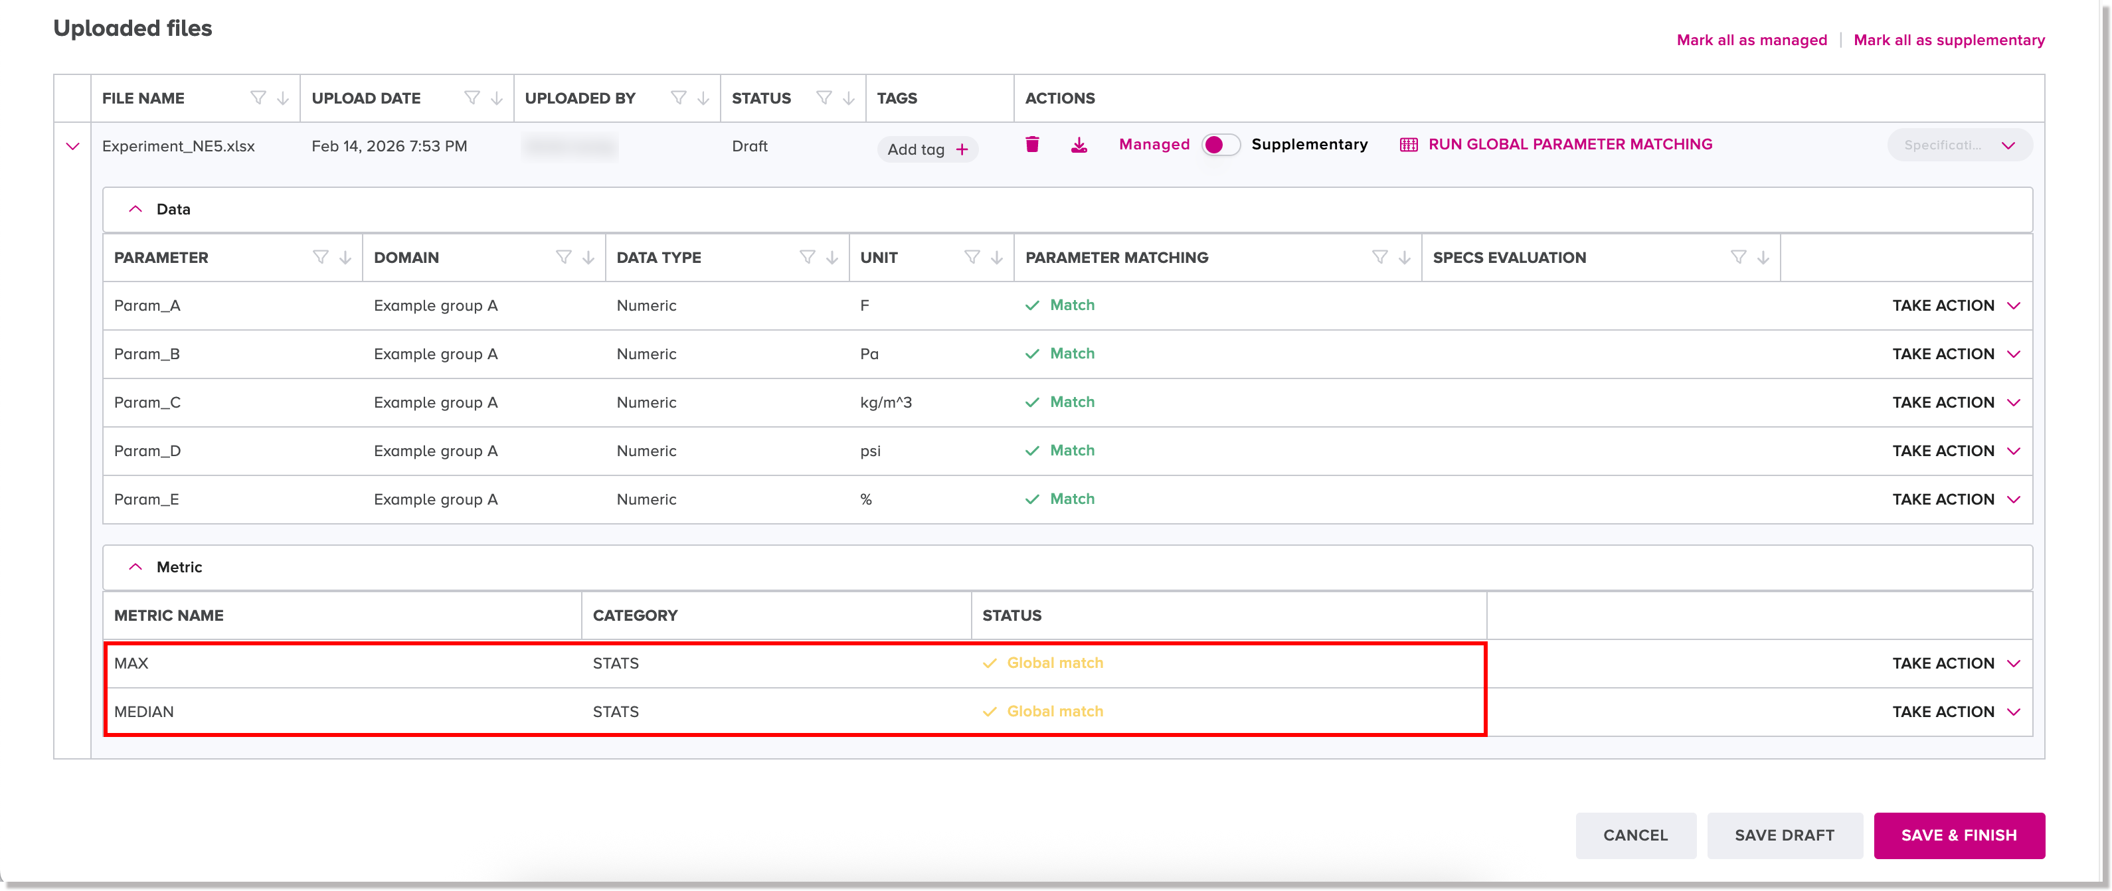2112x891 pixels.
Task: Filter the file Status column
Action: 825,98
